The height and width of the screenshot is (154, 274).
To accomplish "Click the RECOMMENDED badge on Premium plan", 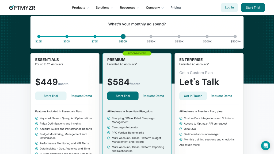I will pyautogui.click(x=137, y=53).
